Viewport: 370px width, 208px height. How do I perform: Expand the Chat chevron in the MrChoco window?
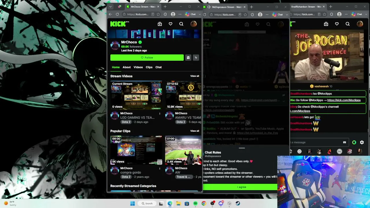[x=199, y=14]
